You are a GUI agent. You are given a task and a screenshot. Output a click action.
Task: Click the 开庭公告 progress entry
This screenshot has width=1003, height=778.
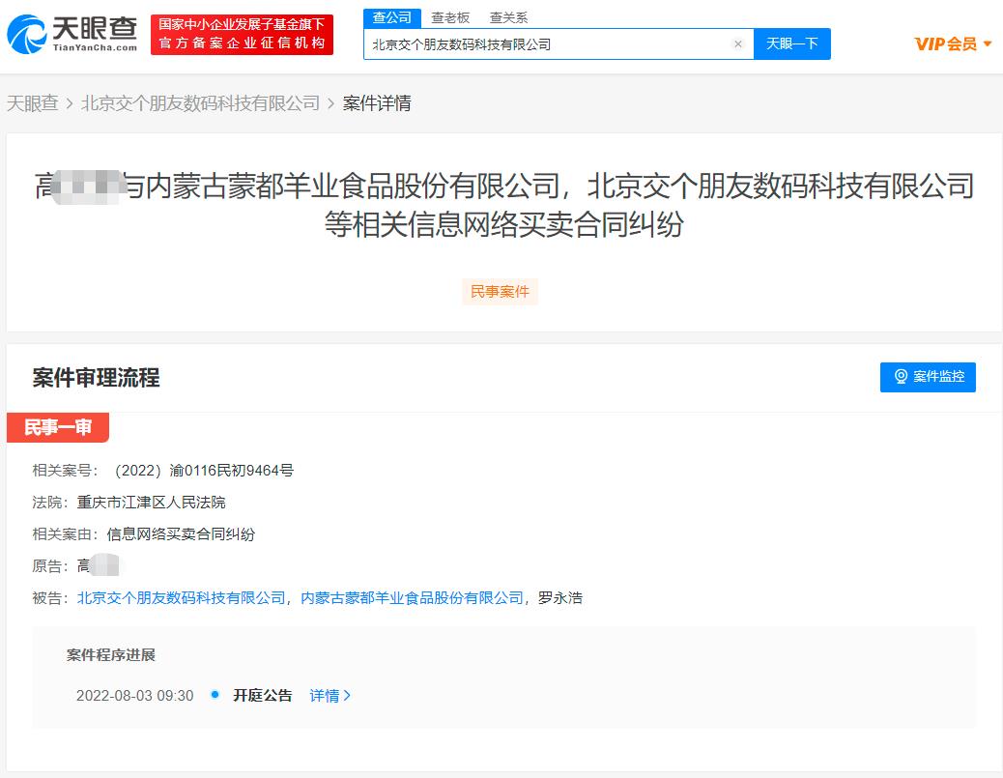(262, 696)
